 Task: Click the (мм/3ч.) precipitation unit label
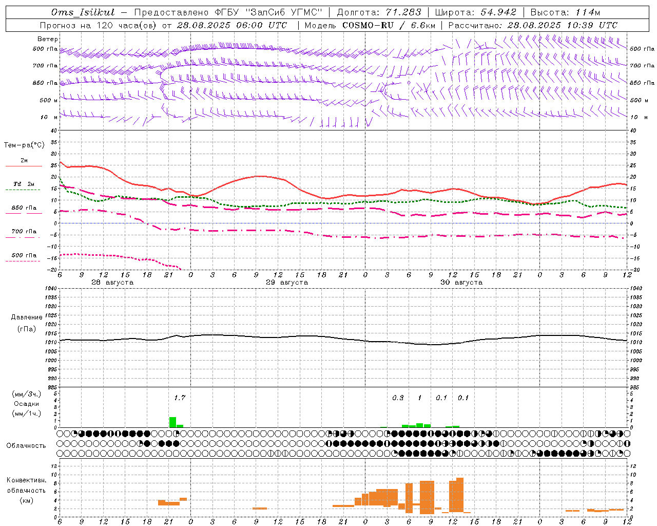[26, 394]
